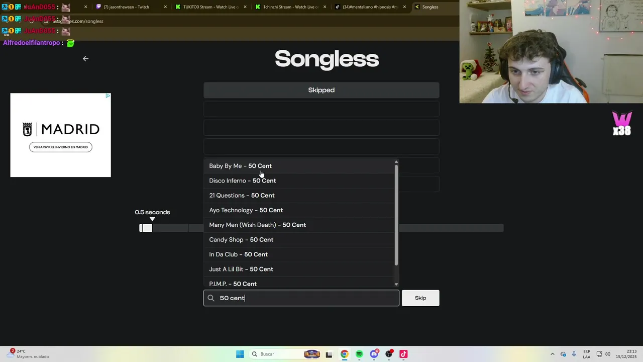Select Just A Lil Bit – 50 Cent
Image resolution: width=643 pixels, height=362 pixels.
(299, 269)
